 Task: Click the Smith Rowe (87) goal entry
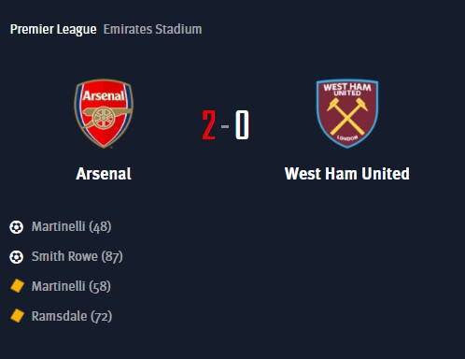click(77, 257)
